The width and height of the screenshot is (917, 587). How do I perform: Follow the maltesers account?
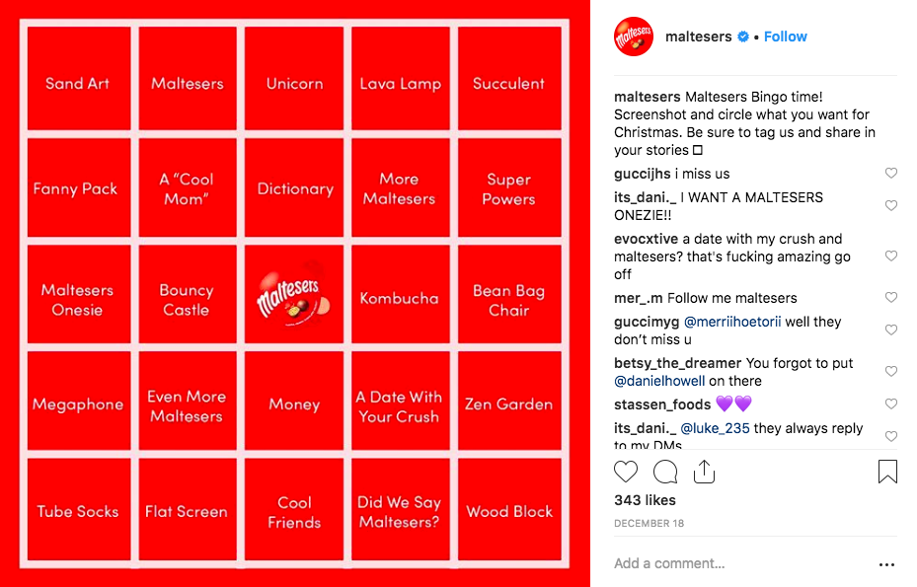click(x=786, y=37)
